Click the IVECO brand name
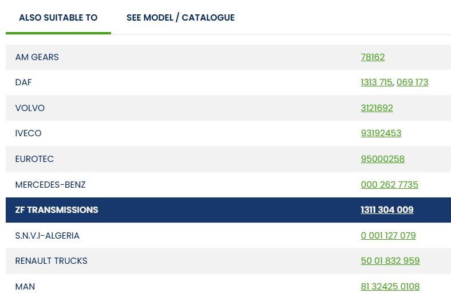The height and width of the screenshot is (297, 451). [x=28, y=133]
